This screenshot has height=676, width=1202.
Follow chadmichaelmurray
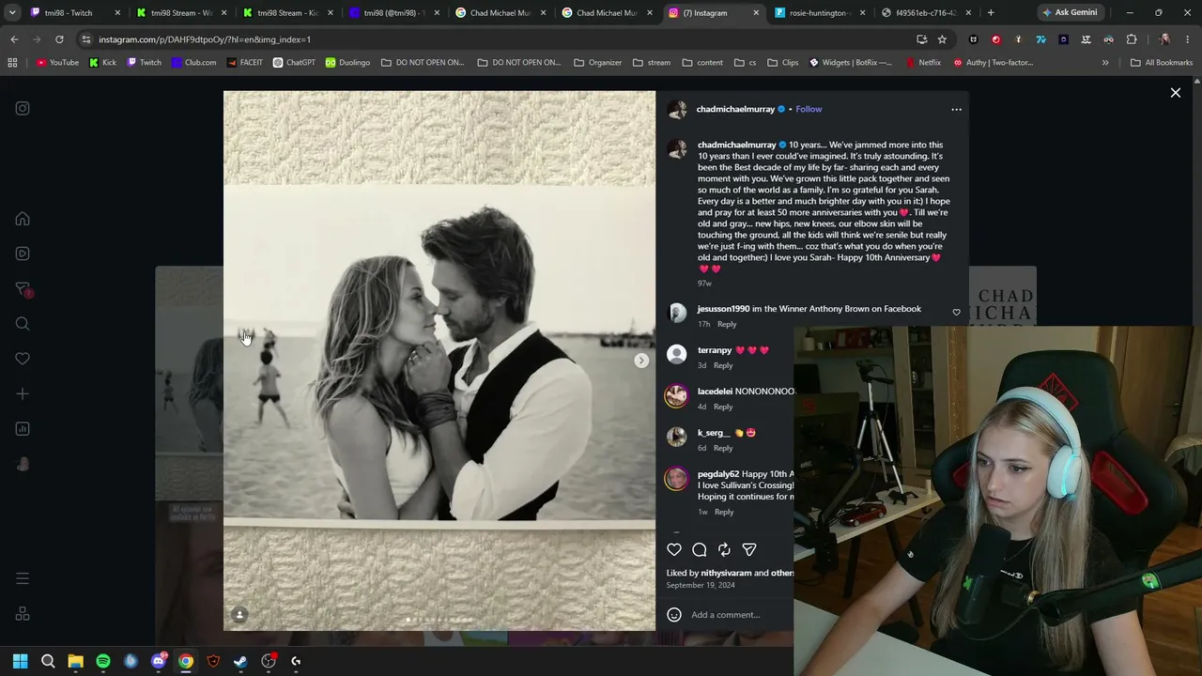(x=809, y=109)
